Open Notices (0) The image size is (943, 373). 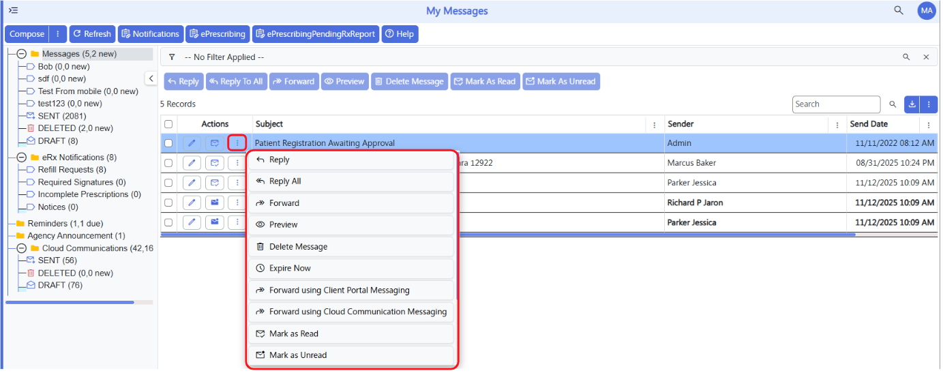click(57, 207)
